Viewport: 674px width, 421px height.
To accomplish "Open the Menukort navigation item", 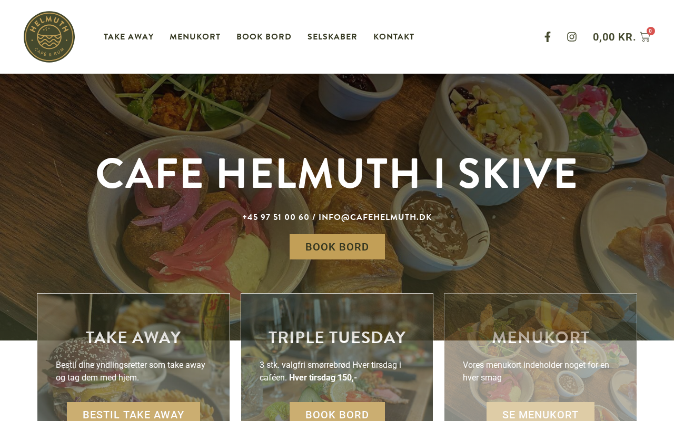I will pos(195,37).
